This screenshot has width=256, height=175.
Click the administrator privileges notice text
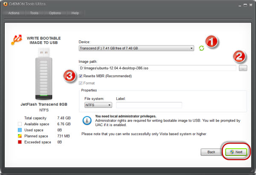pos(168,121)
